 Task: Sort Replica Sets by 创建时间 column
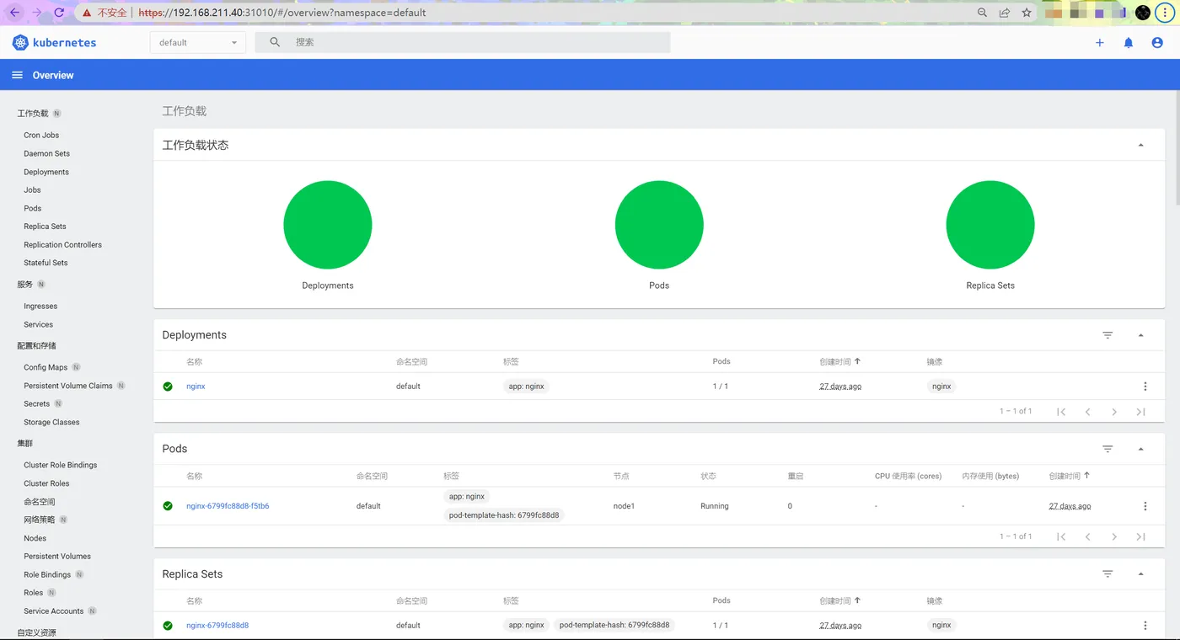pyautogui.click(x=839, y=600)
